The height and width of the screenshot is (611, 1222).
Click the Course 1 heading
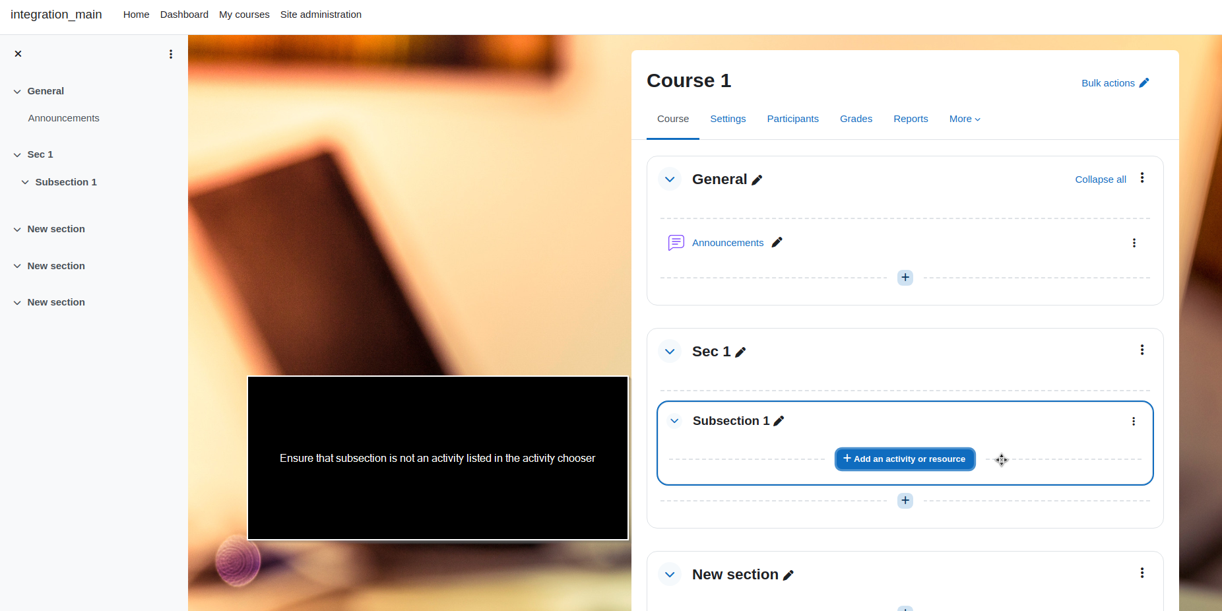click(689, 80)
